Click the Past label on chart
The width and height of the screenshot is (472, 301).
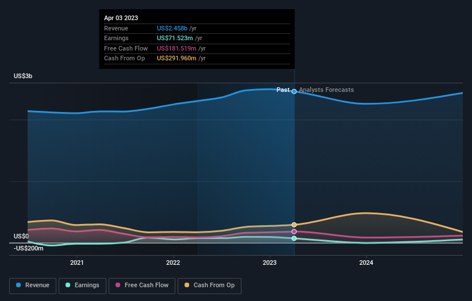283,90
